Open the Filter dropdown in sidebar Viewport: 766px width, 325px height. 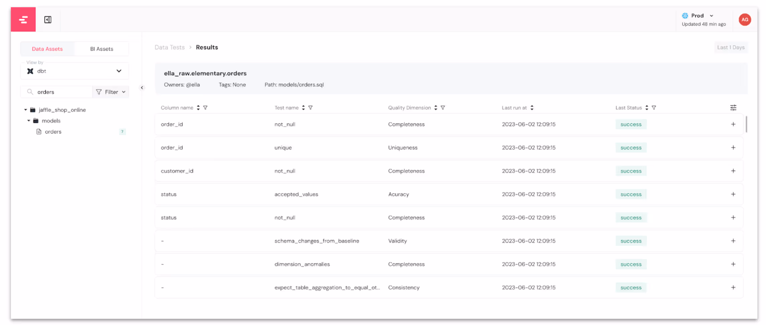pos(110,92)
